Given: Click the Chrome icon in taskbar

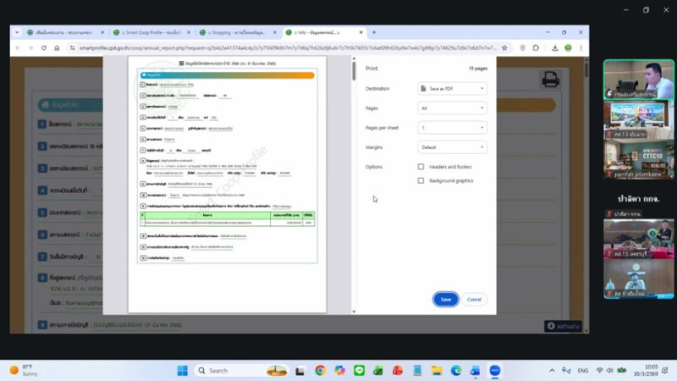Looking at the screenshot, I should pyautogui.click(x=320, y=371).
